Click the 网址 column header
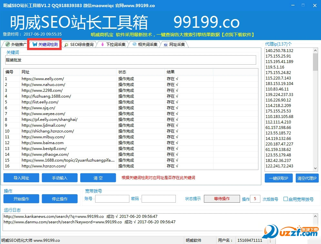This screenshot has height=244, width=321. 68,72
